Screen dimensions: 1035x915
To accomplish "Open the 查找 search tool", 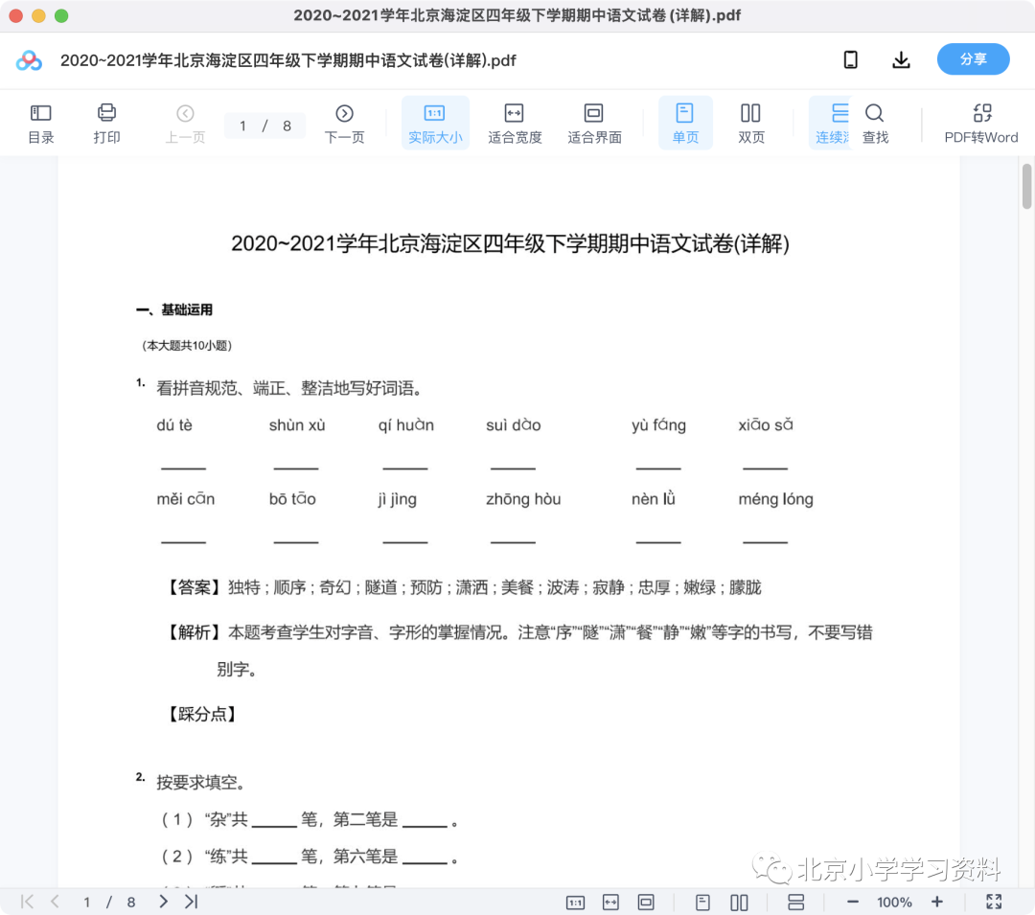I will [875, 124].
